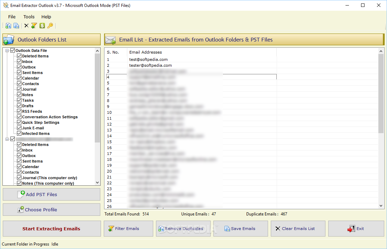The width and height of the screenshot is (387, 249).
Task: Click the folder tree scroll-up arrow
Action: pos(97,51)
